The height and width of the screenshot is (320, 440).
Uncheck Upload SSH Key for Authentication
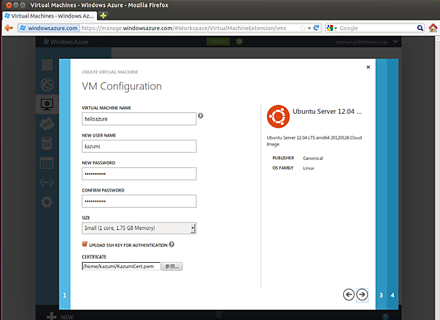point(85,244)
